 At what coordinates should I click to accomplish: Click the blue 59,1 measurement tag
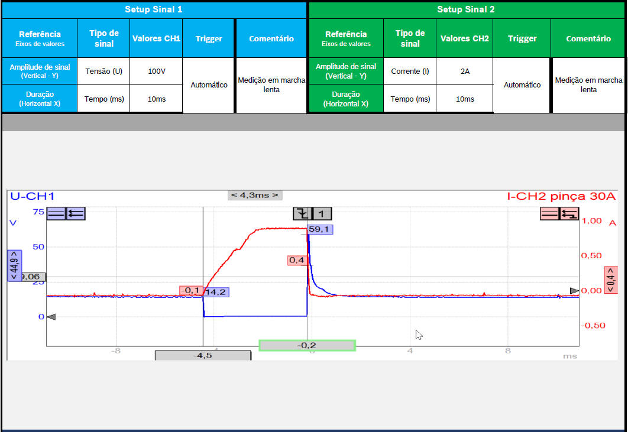320,229
